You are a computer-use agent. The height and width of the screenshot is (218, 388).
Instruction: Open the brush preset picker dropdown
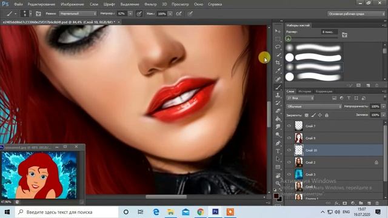pos(30,13)
